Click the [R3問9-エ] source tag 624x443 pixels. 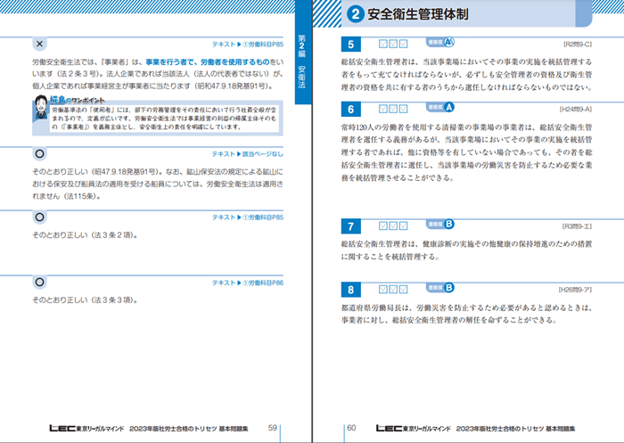click(x=577, y=226)
